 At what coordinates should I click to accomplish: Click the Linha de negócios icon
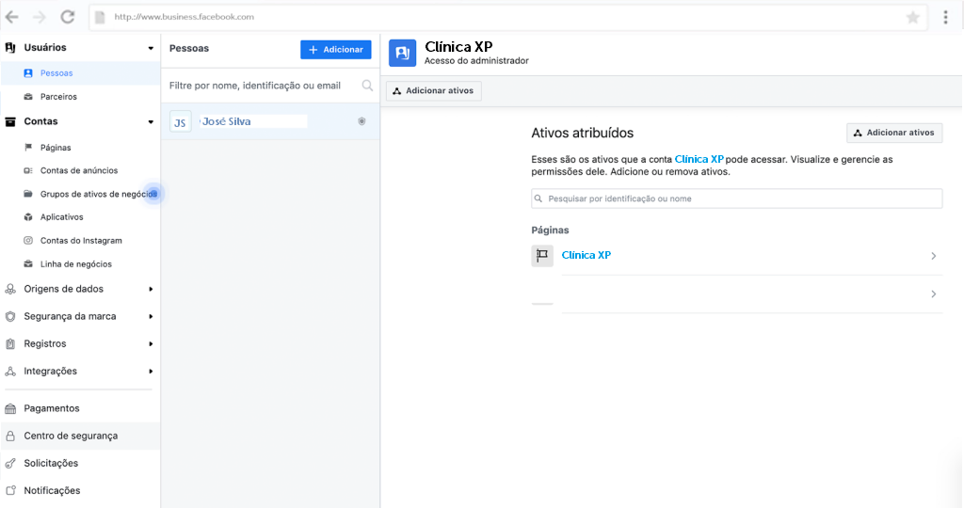point(28,264)
